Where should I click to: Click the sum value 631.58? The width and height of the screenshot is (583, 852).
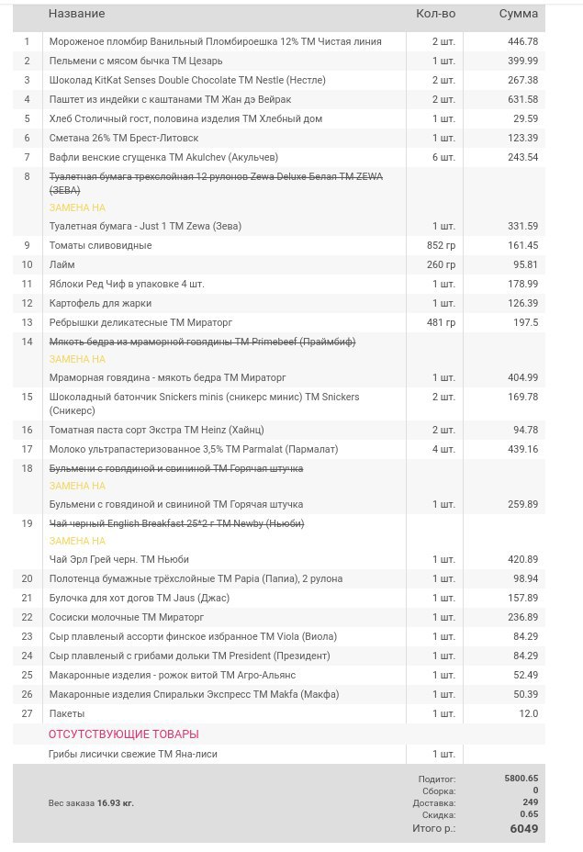coord(522,99)
